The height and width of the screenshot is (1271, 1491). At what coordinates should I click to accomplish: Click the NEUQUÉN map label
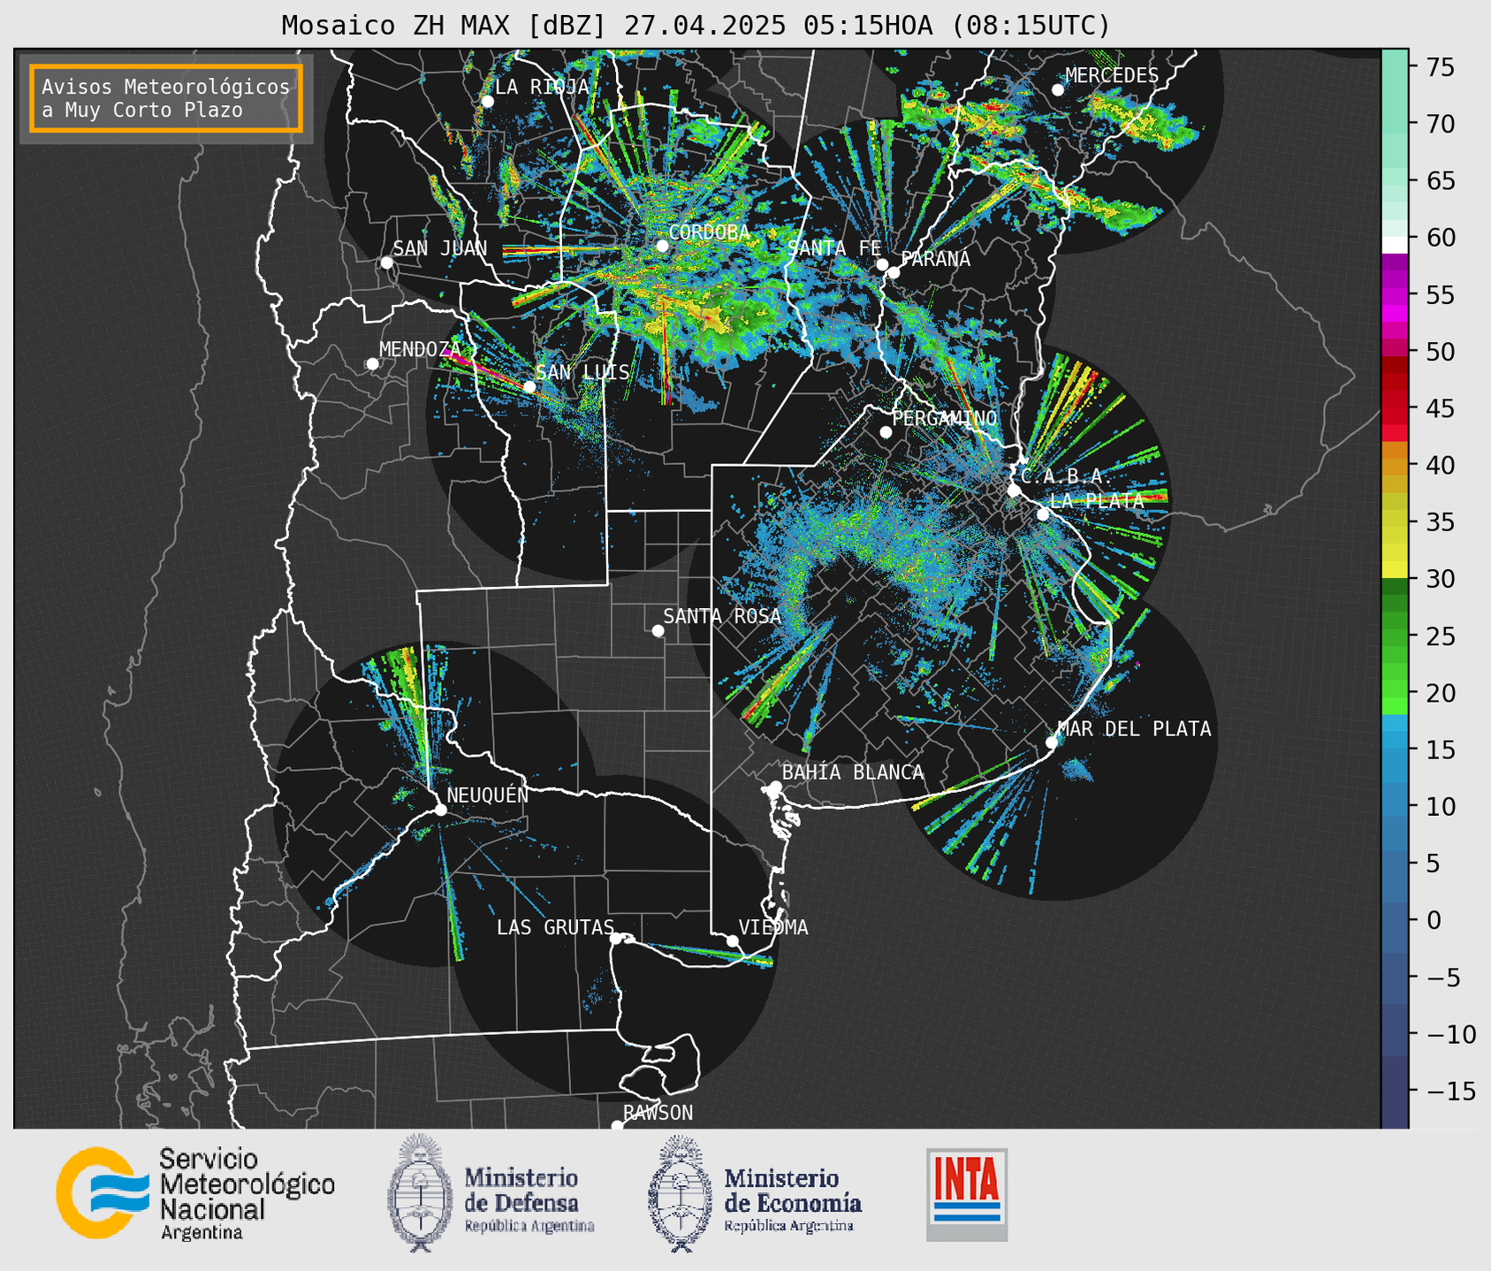pyautogui.click(x=488, y=795)
